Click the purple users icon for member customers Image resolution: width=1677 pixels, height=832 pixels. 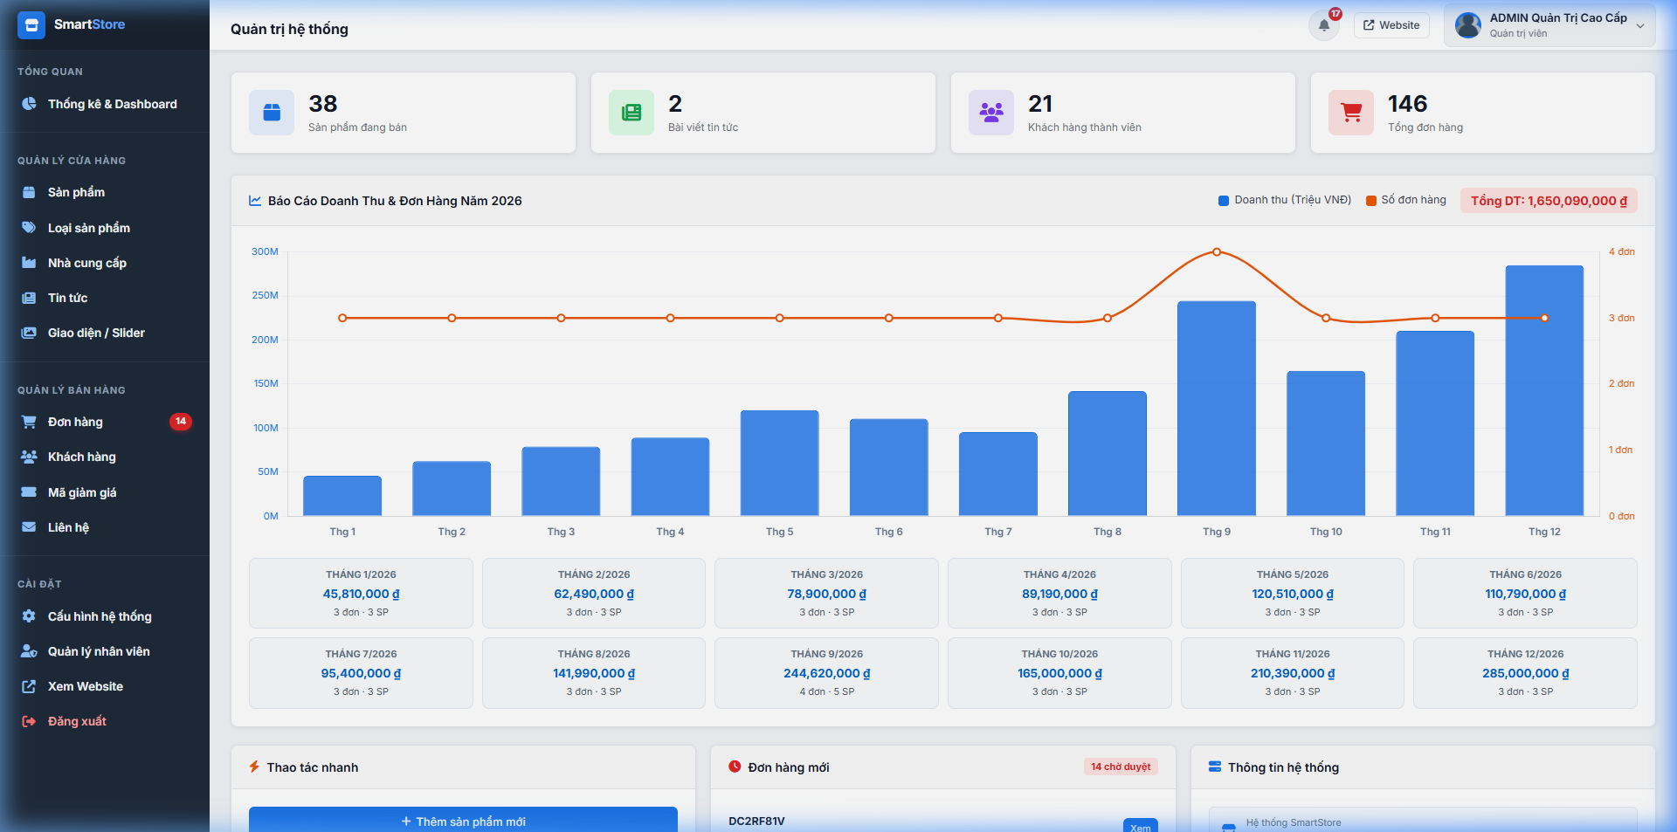[x=991, y=113]
